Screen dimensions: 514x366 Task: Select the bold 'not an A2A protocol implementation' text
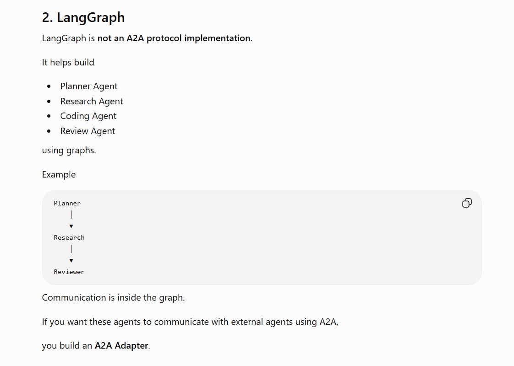point(174,38)
